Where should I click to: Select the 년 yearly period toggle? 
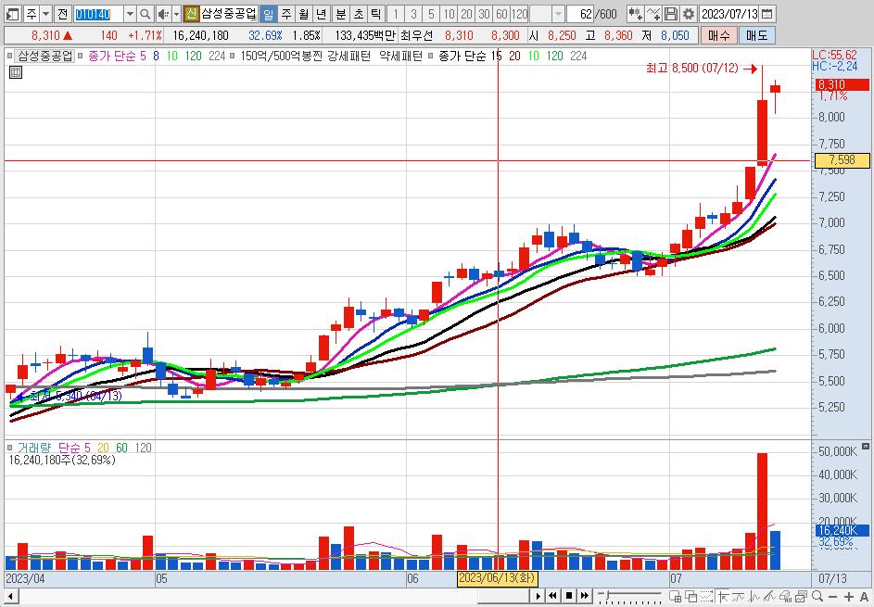point(321,14)
